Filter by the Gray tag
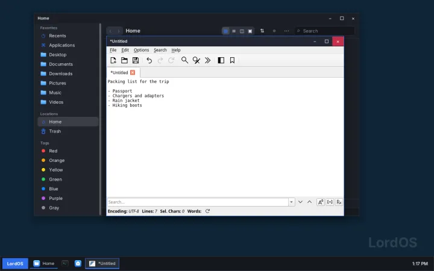This screenshot has height=271, width=434. coord(68,208)
